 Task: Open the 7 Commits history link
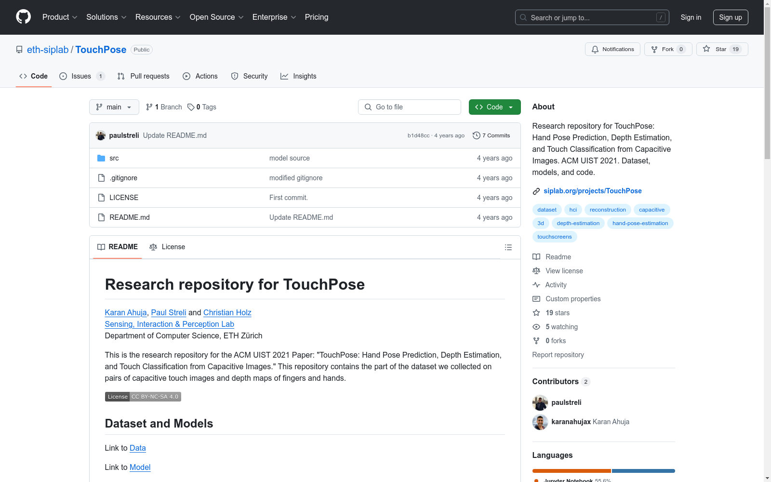[x=492, y=135]
